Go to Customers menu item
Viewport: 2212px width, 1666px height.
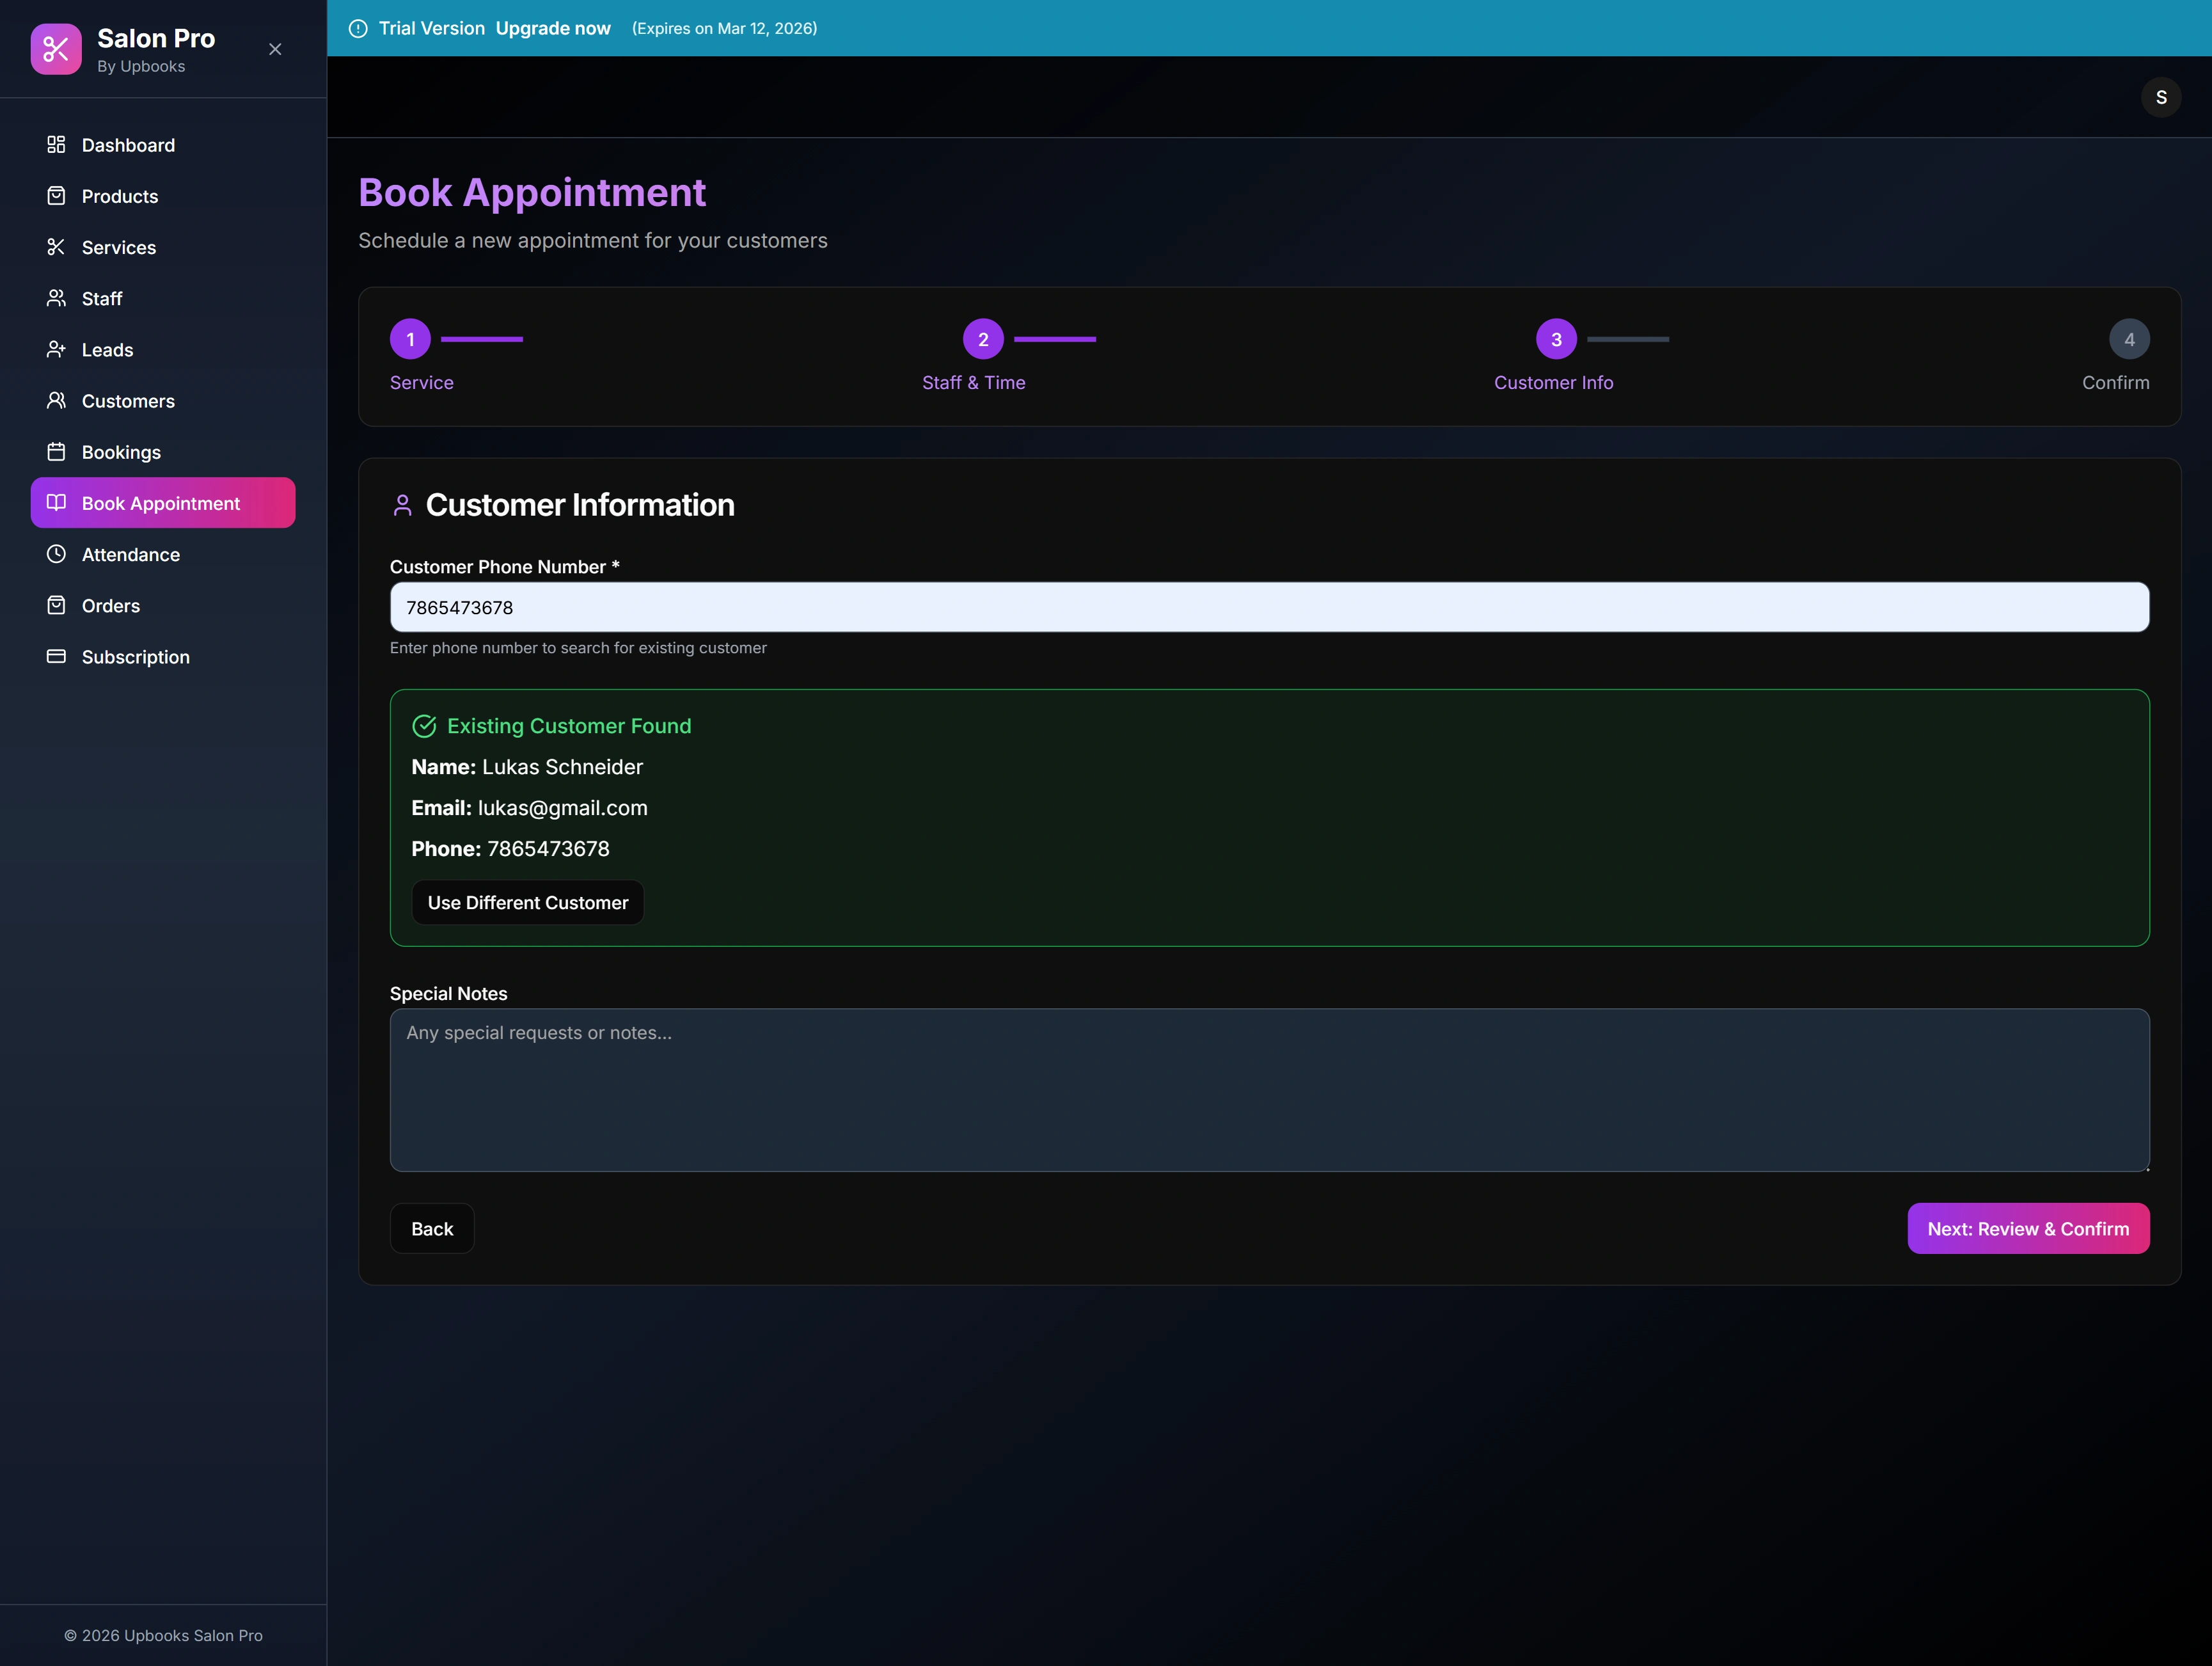(x=128, y=401)
